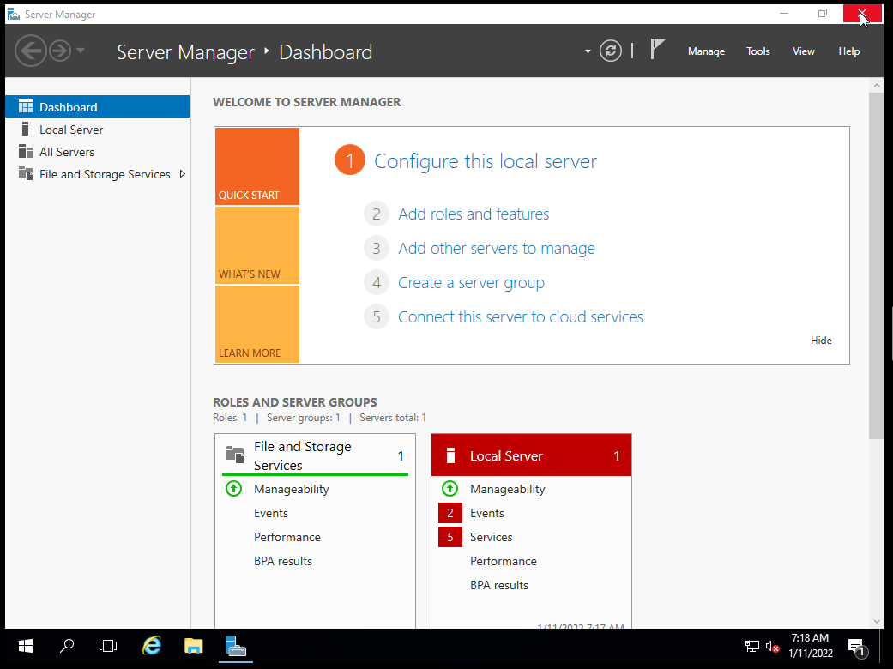Click step 5 circle beside cloud services
The width and height of the screenshot is (893, 669).
click(x=377, y=316)
